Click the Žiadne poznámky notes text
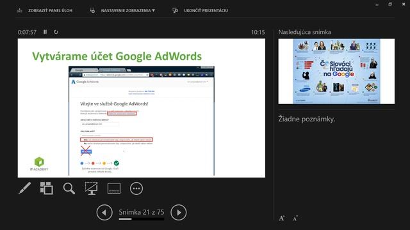The width and height of the screenshot is (410, 230). click(307, 119)
